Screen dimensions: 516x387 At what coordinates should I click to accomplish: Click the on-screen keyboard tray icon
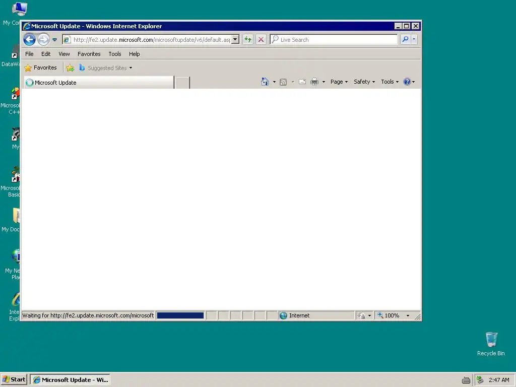pos(466,380)
